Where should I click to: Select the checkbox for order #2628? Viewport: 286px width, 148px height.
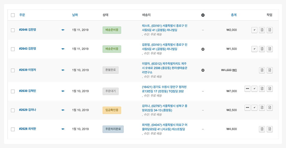click(13, 129)
